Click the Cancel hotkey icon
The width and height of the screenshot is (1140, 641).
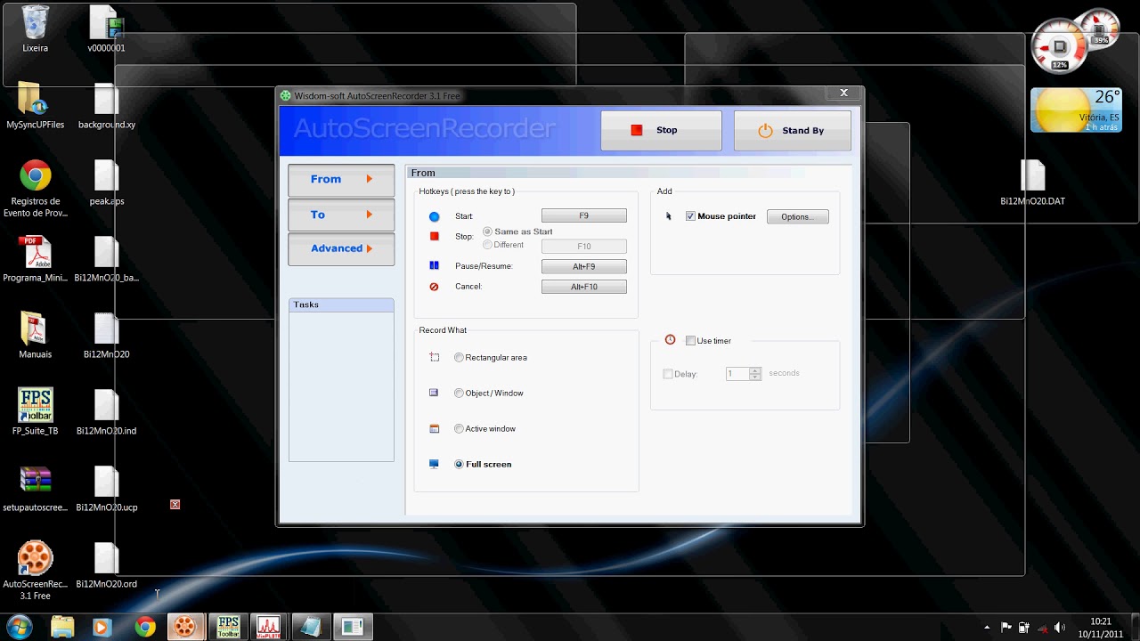tap(435, 287)
